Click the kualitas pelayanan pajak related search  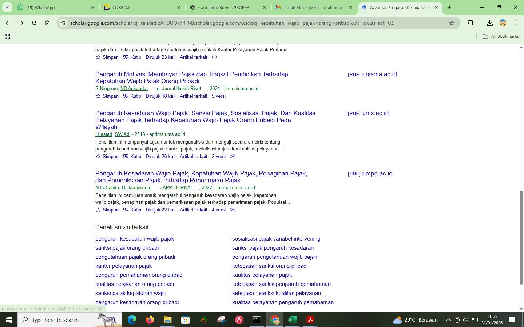262,275
